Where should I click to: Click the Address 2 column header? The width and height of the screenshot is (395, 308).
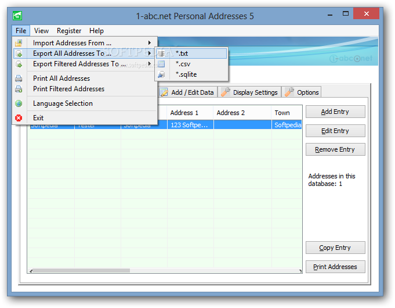pos(242,113)
